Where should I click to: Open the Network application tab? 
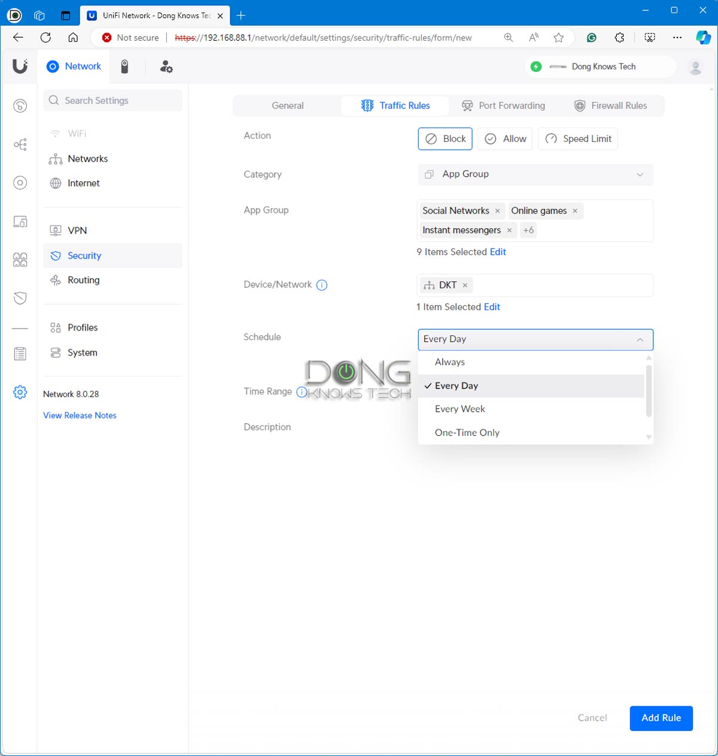point(74,66)
